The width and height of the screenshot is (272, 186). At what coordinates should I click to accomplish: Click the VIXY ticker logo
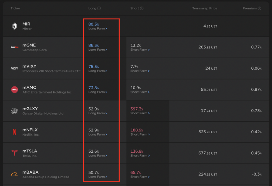tap(14, 69)
